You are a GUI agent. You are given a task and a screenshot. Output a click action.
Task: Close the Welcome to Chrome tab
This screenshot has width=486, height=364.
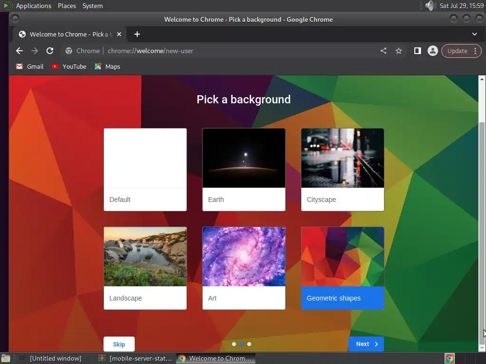pyautogui.click(x=119, y=34)
